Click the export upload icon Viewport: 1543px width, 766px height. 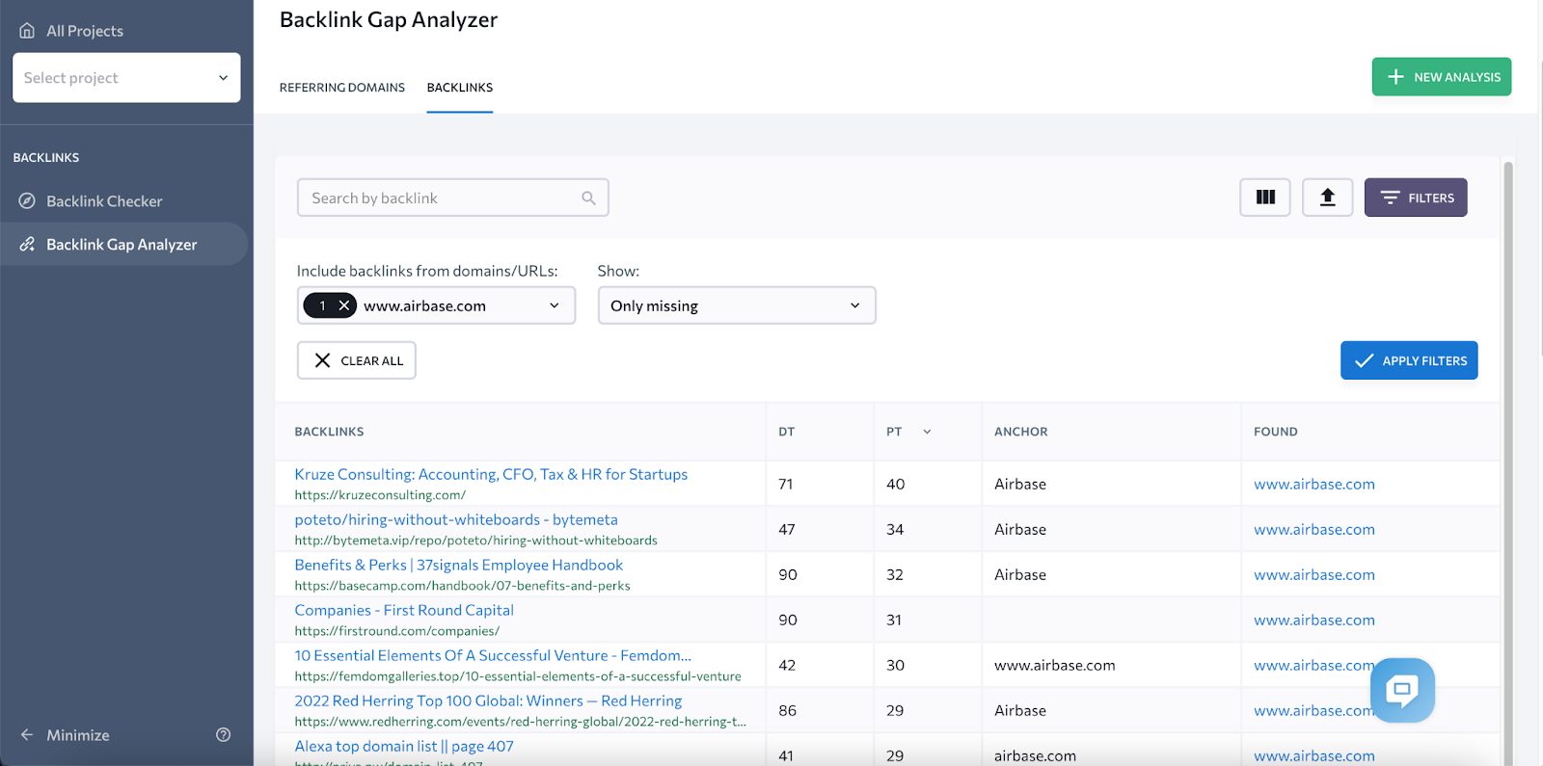click(1327, 198)
